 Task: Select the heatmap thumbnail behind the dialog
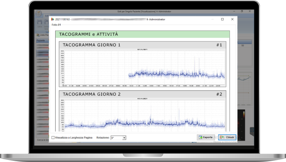241,125
